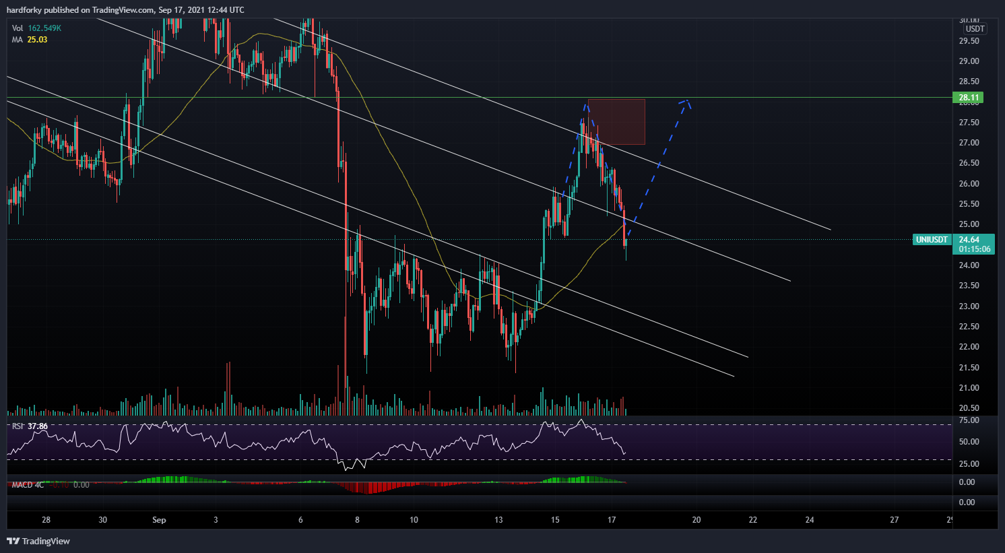
Task: Select the MACD 4C indicator legend
Action: click(28, 485)
